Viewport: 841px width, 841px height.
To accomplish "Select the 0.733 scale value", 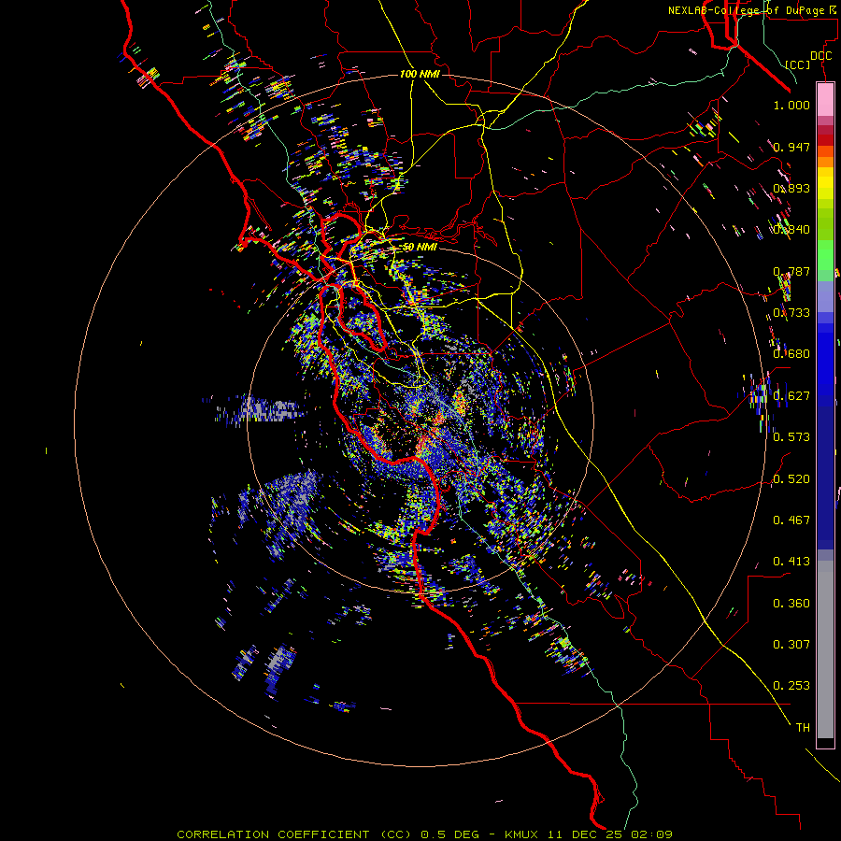I will point(791,313).
